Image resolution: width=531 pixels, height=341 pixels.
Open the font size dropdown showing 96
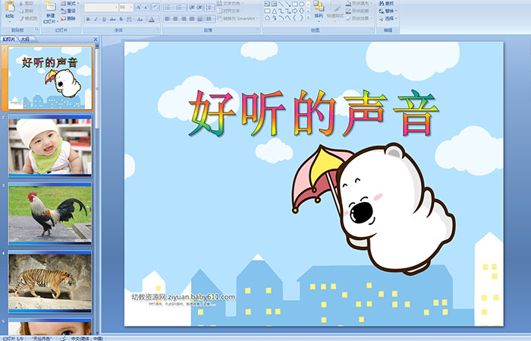point(126,8)
